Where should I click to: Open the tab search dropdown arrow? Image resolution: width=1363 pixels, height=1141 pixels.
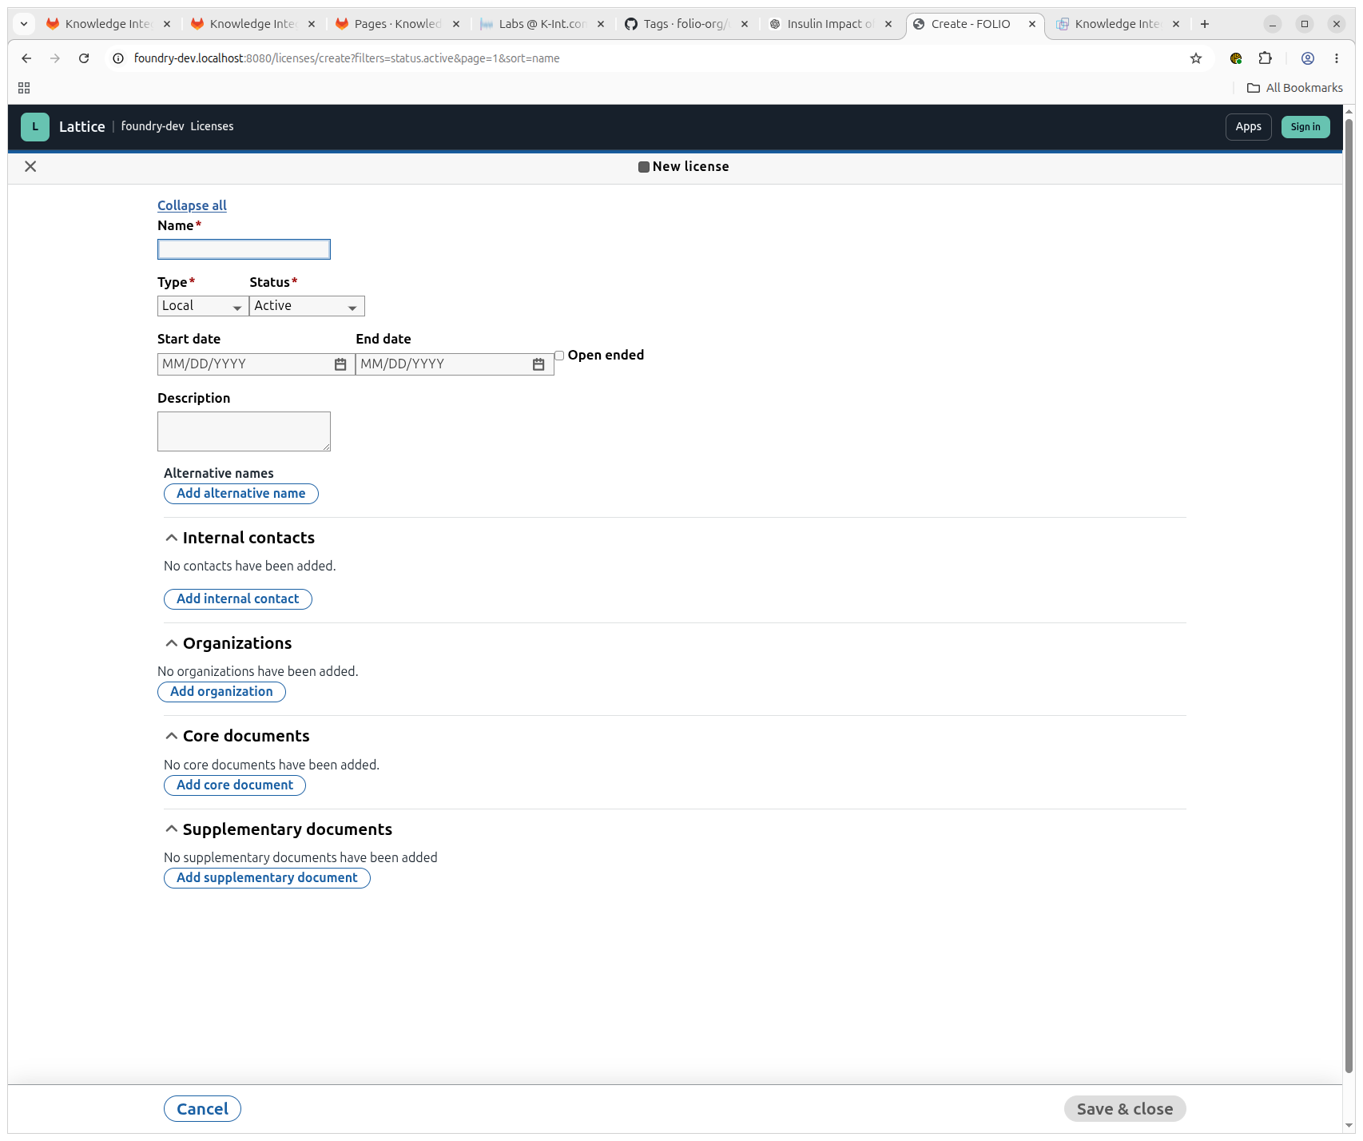(24, 24)
